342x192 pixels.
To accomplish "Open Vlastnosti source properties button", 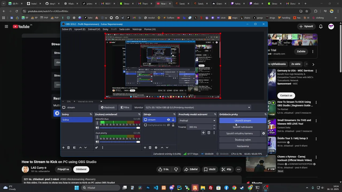I will pyautogui.click(x=108, y=107).
